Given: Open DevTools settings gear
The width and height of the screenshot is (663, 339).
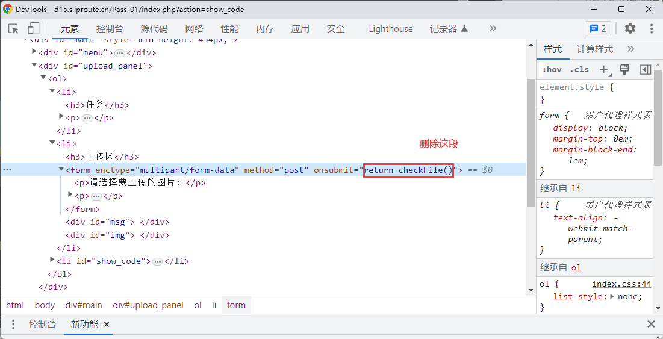Looking at the screenshot, I should click(x=630, y=28).
